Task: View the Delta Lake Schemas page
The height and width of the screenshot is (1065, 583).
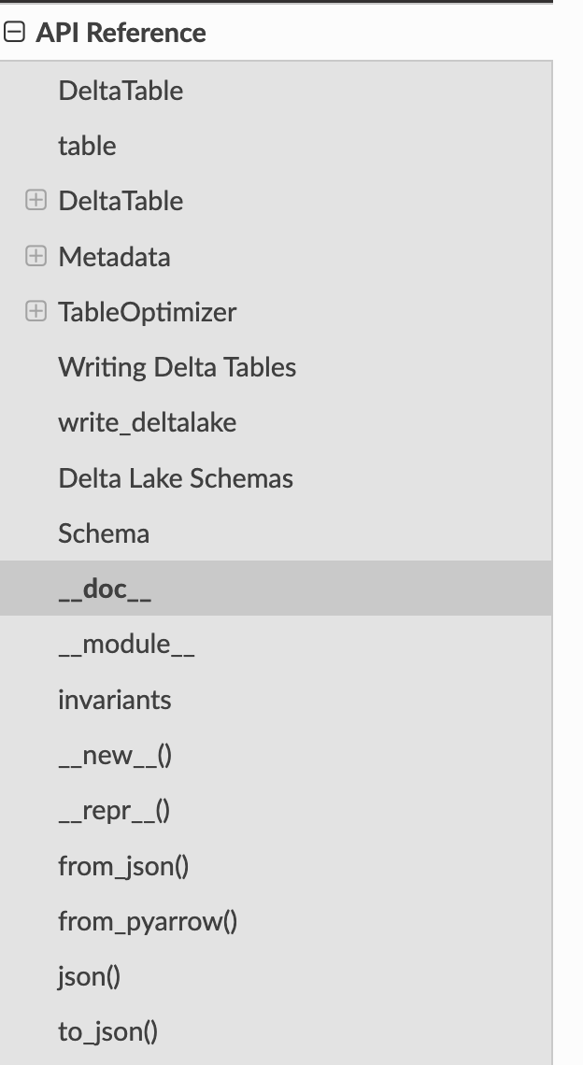Action: pos(176,477)
